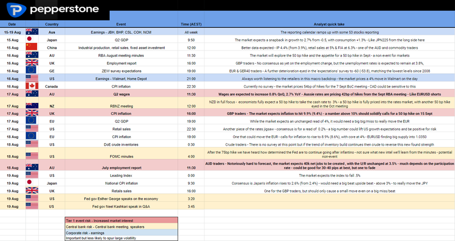Select 'Fed gov Neel Kashkari speak in Q&A'

click(121, 206)
